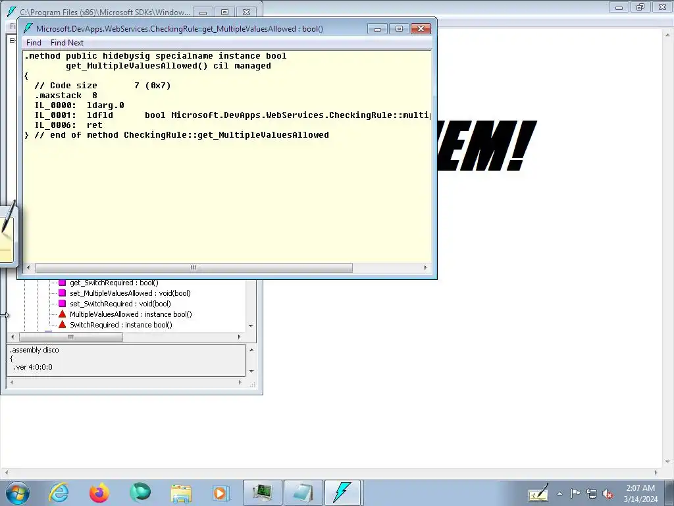
Task: Click the tree view scroll down arrow
Action: coord(251,325)
